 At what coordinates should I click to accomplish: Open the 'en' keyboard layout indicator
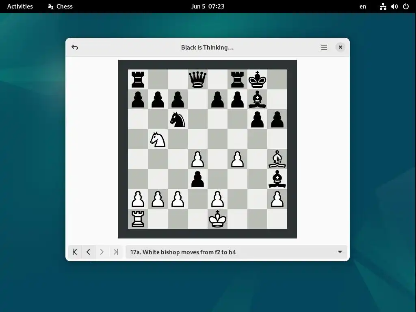pos(363,6)
